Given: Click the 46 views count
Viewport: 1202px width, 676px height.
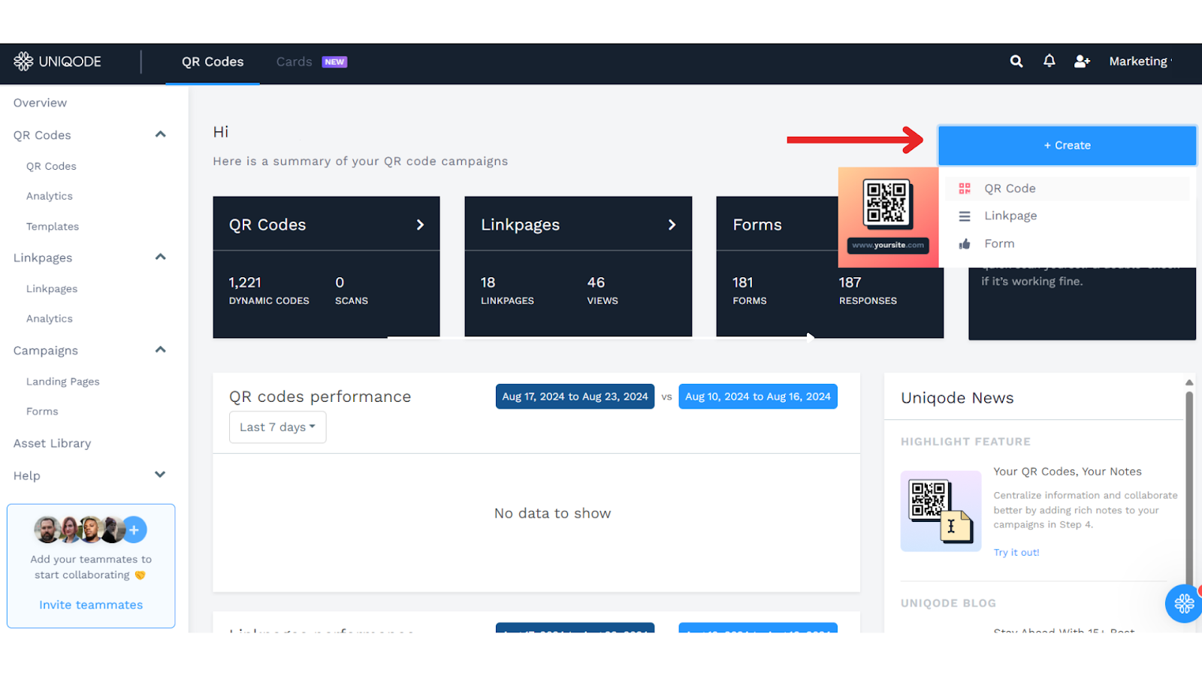Looking at the screenshot, I should (596, 283).
